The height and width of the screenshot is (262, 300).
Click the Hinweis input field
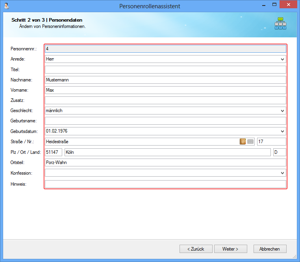point(165,184)
